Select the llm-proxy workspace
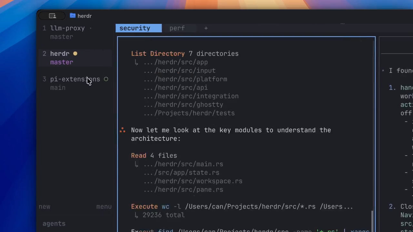Image resolution: width=413 pixels, height=232 pixels. coord(75,32)
